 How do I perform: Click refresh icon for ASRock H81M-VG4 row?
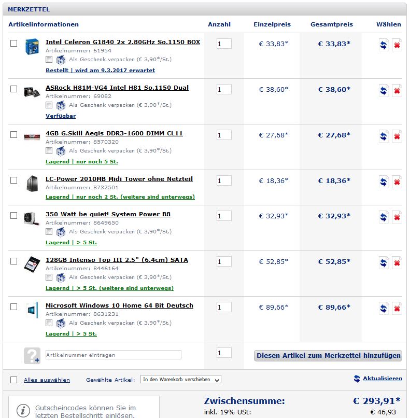[x=384, y=91]
